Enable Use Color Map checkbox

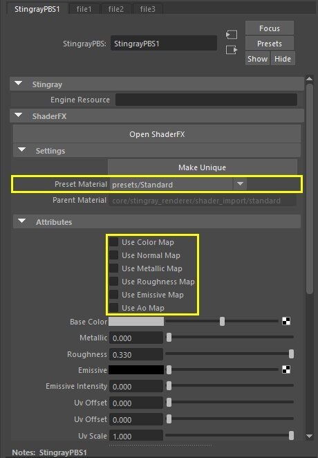[x=113, y=242]
